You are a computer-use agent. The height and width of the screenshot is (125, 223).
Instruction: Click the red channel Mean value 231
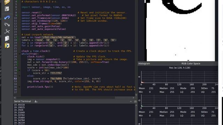pos(151,88)
